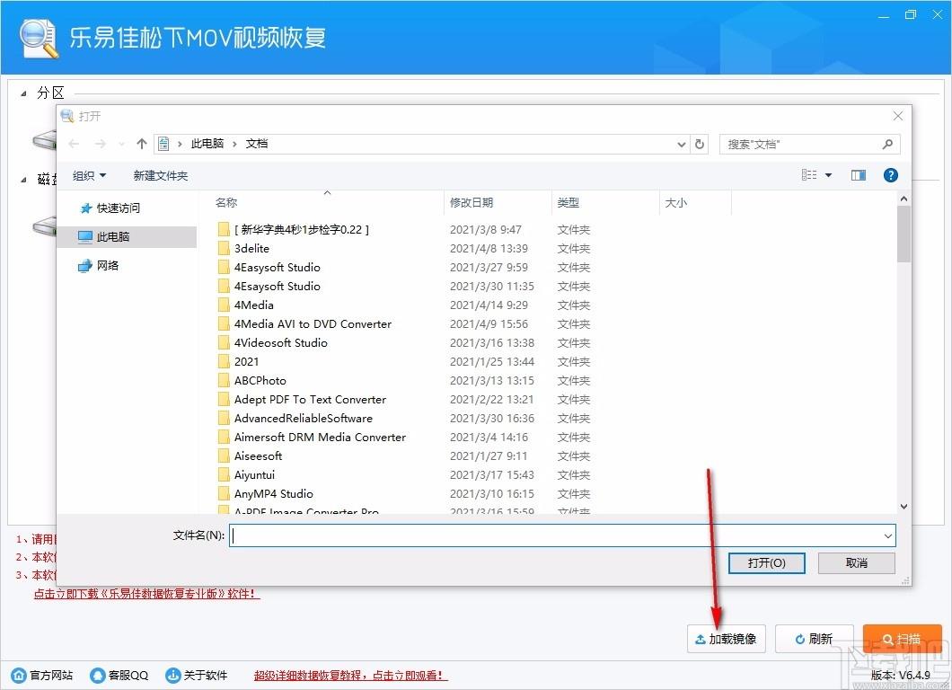The height and width of the screenshot is (690, 952).
Task: Click the file list scrollbar thumb
Action: pos(904,234)
